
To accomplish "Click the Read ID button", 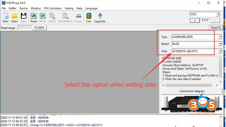I will pos(216,28).
